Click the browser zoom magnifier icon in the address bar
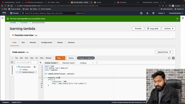The width and height of the screenshot is (185, 104). click(160, 6)
